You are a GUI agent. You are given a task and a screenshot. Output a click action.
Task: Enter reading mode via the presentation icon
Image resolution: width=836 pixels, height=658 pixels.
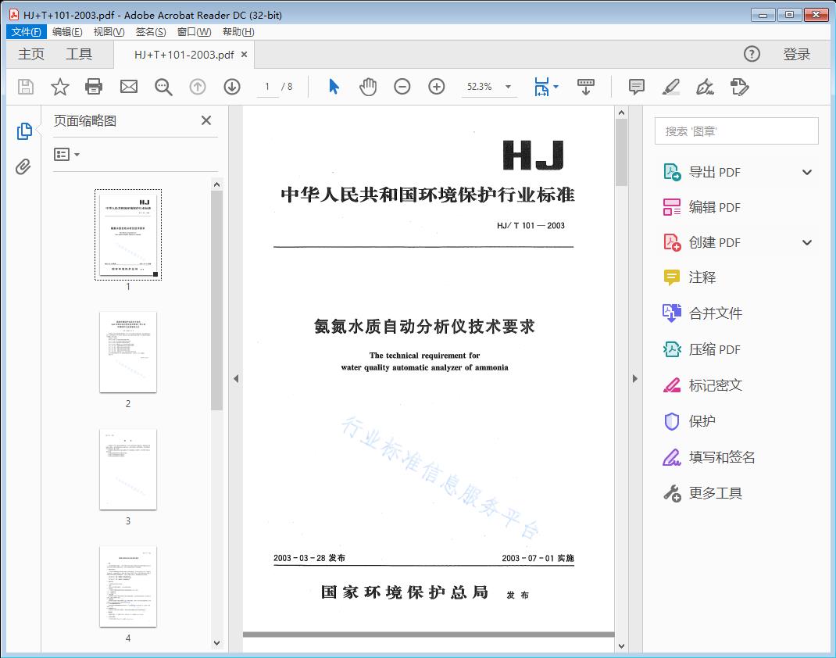click(586, 87)
